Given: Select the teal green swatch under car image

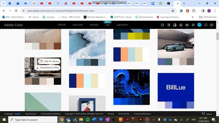Looking at the screenshot, I should [169, 61].
